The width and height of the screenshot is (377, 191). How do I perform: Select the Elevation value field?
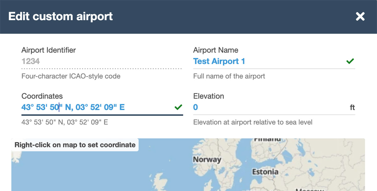[x=267, y=107]
